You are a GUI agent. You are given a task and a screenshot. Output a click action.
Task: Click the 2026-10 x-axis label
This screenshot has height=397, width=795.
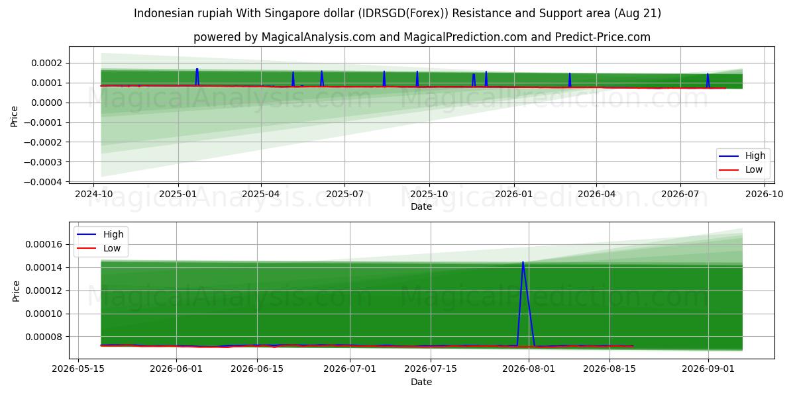pos(765,194)
